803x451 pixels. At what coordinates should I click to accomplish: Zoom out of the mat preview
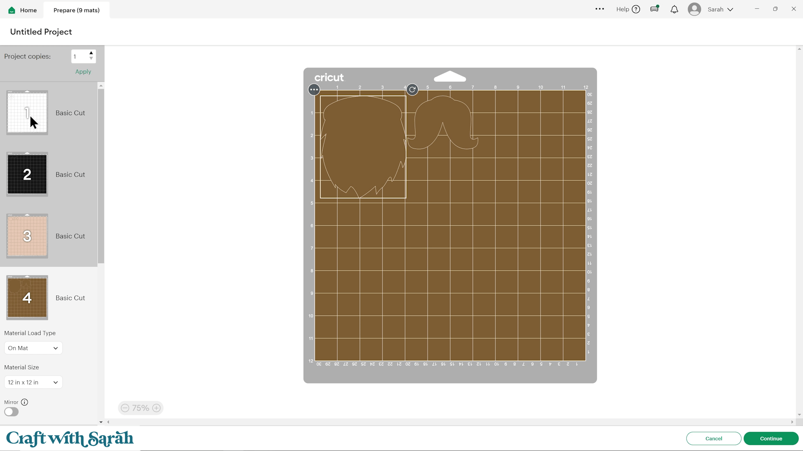pos(125,408)
